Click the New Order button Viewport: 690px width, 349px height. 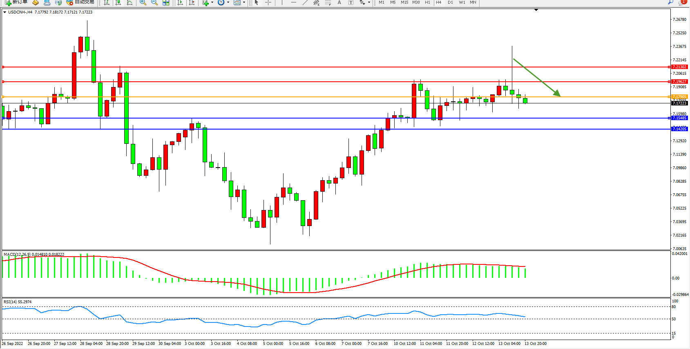pos(16,2)
